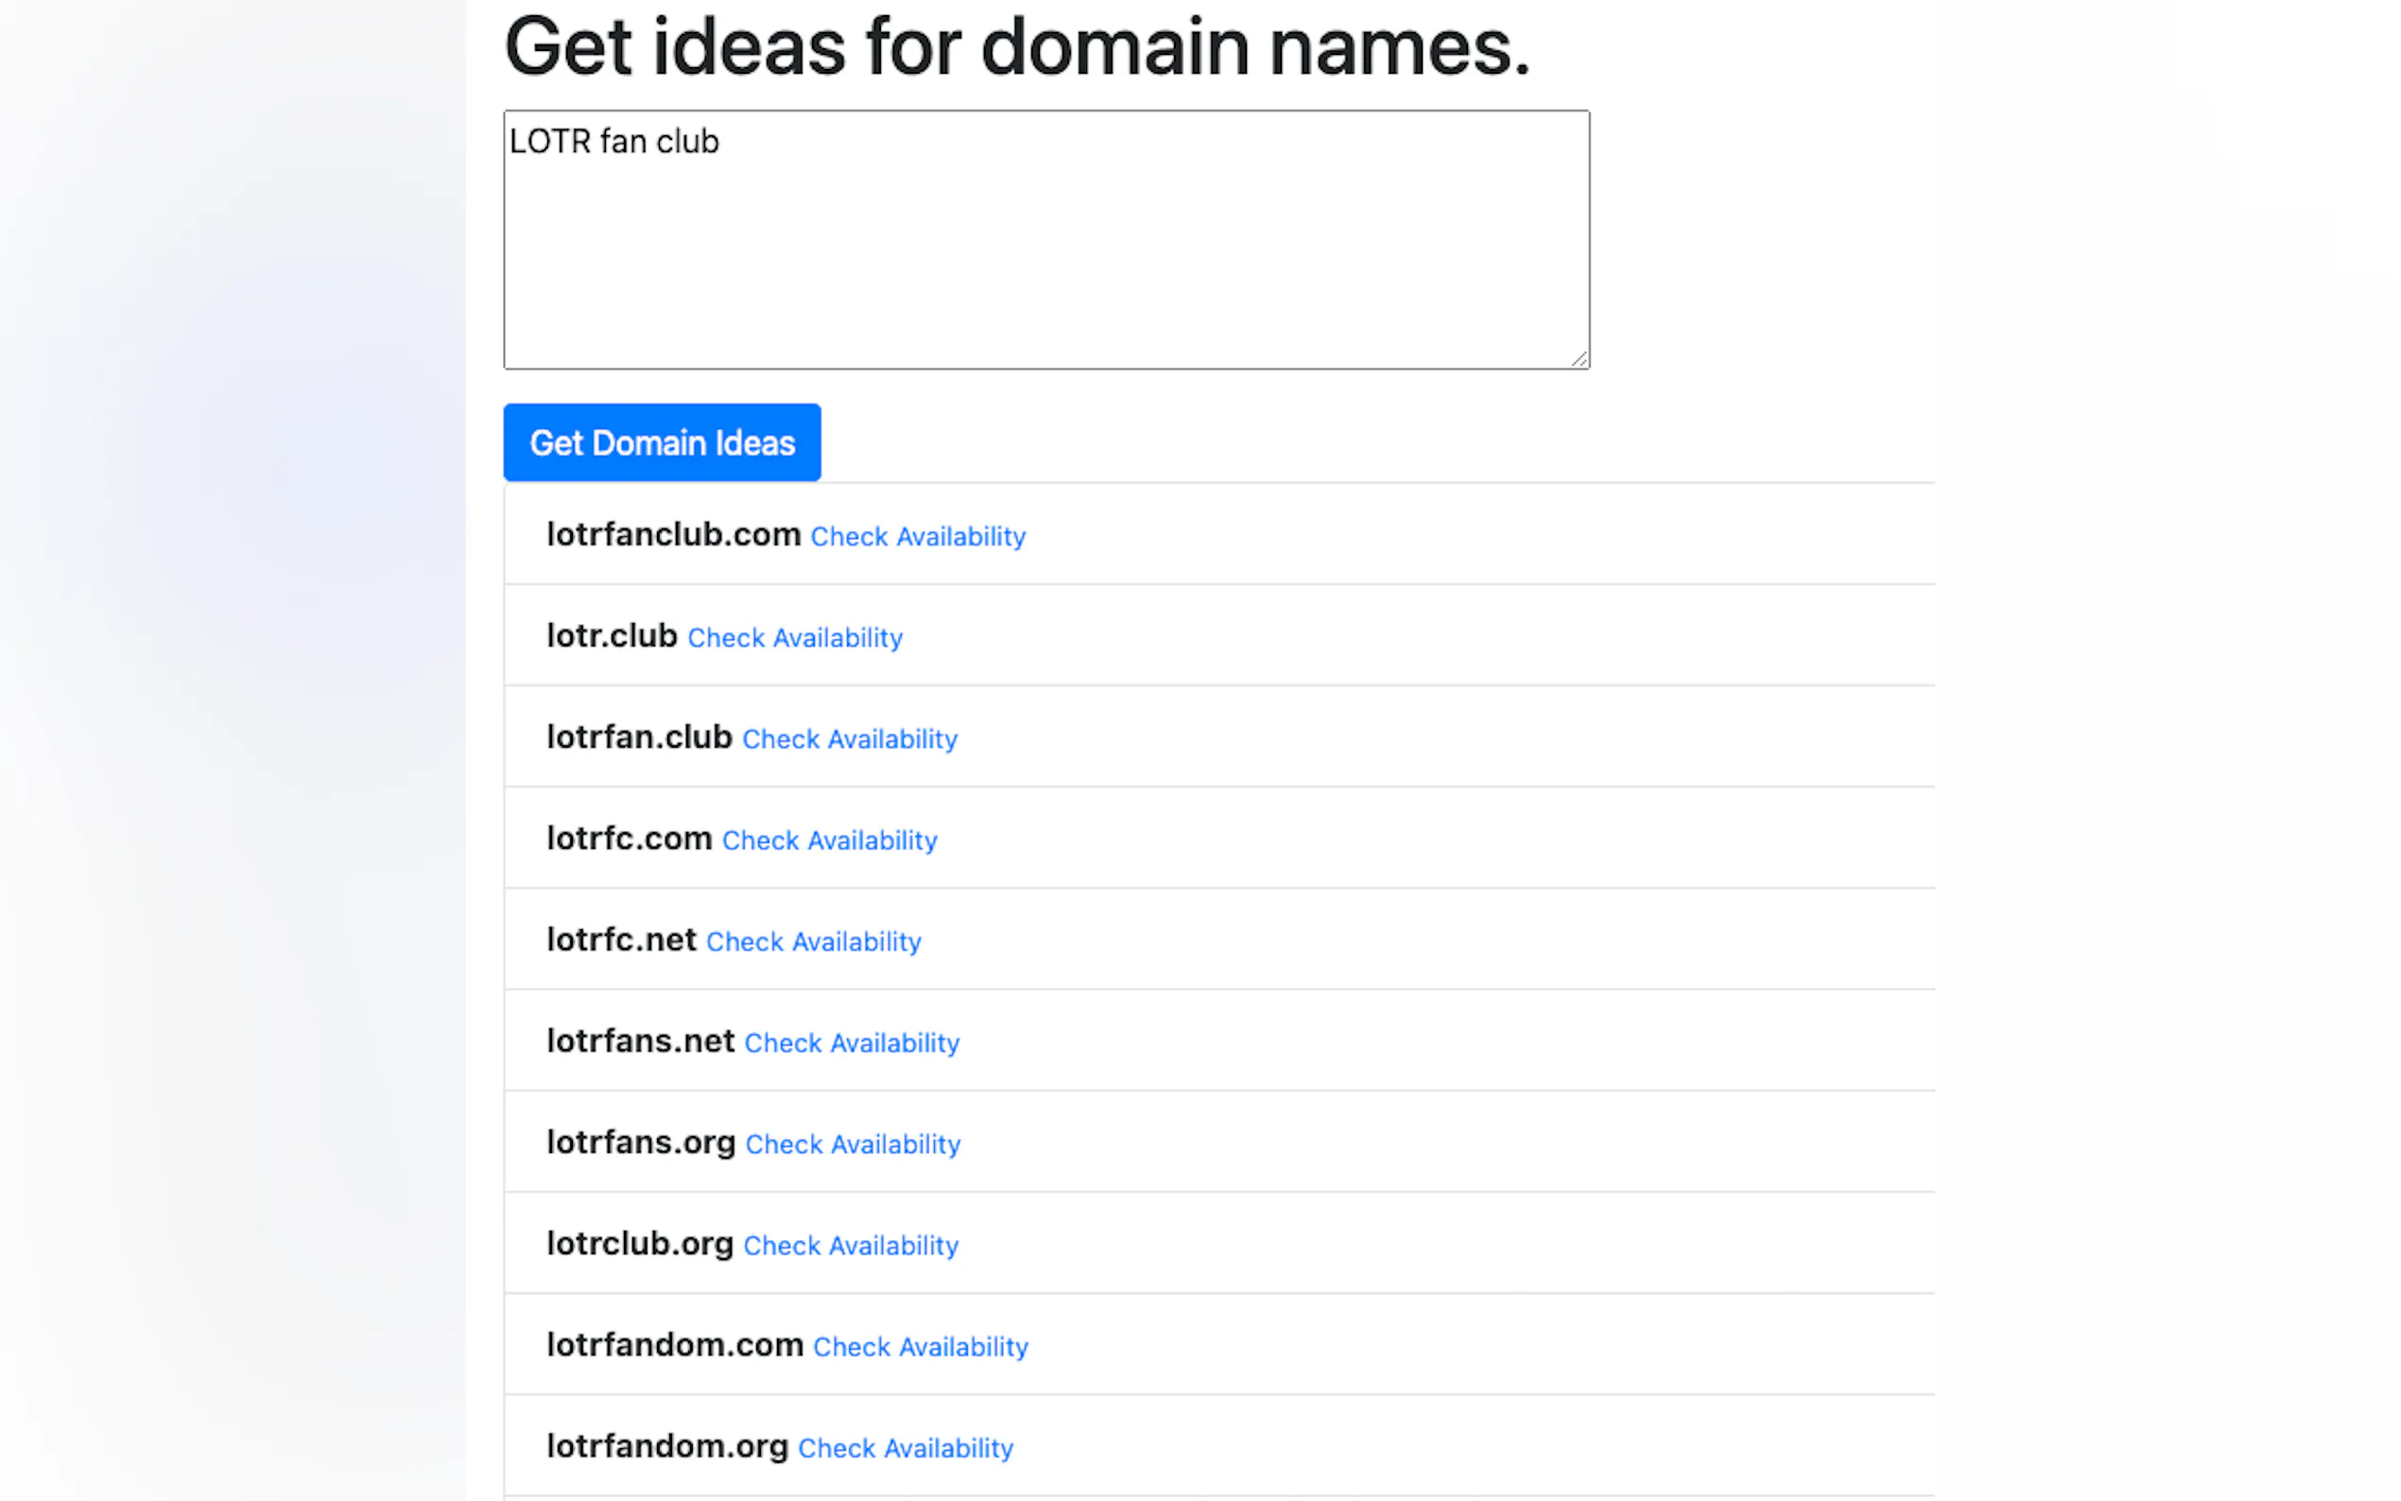The image size is (2401, 1501).
Task: Check availability for lotr.club
Action: click(x=794, y=638)
